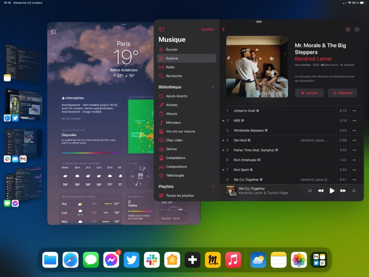
Task: Open Artistes in library
Action: click(186, 105)
